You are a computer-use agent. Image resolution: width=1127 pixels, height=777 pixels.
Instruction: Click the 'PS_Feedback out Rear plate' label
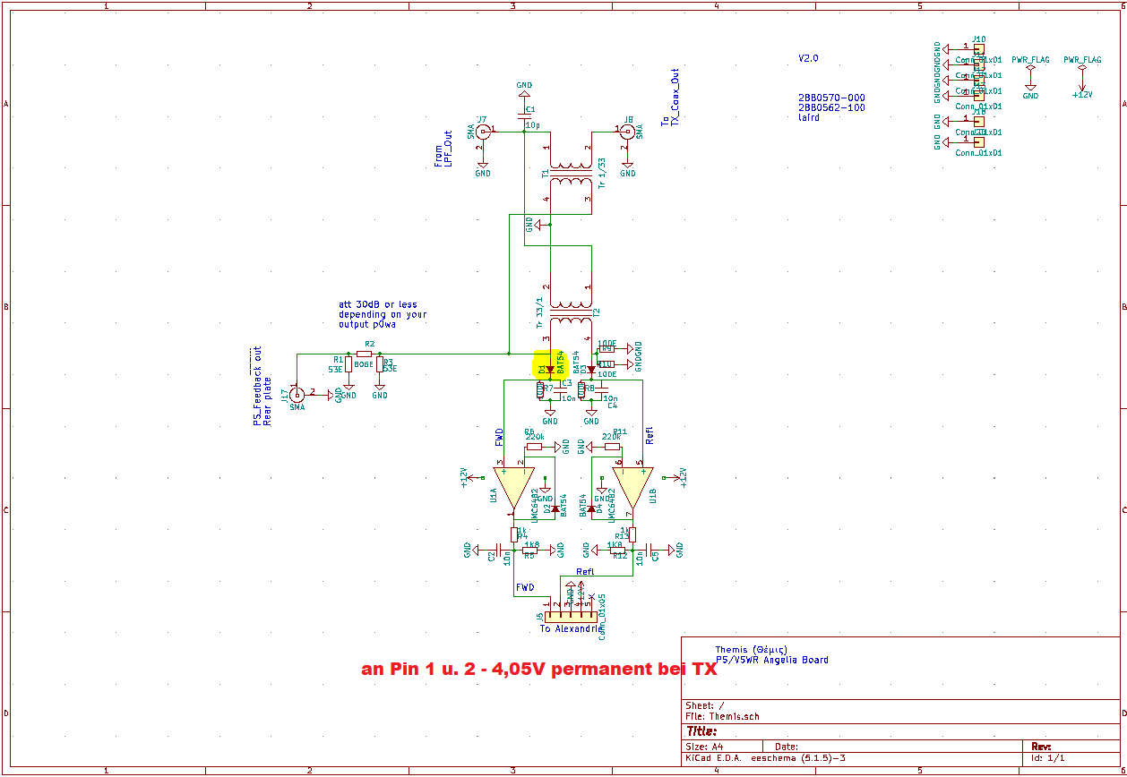261,386
